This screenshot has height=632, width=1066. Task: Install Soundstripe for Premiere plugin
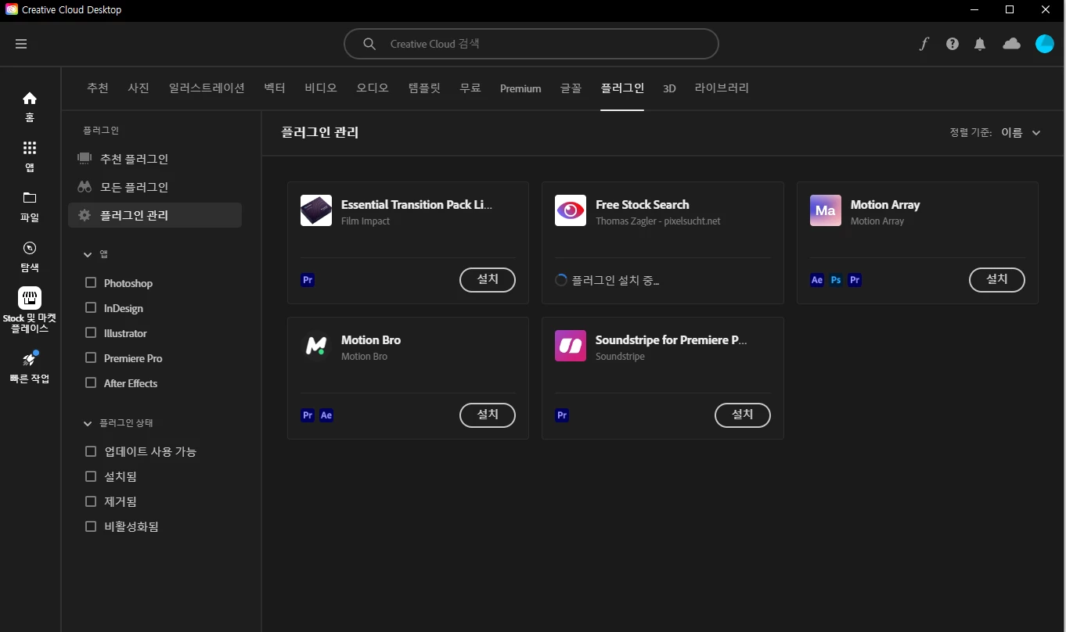click(x=743, y=415)
